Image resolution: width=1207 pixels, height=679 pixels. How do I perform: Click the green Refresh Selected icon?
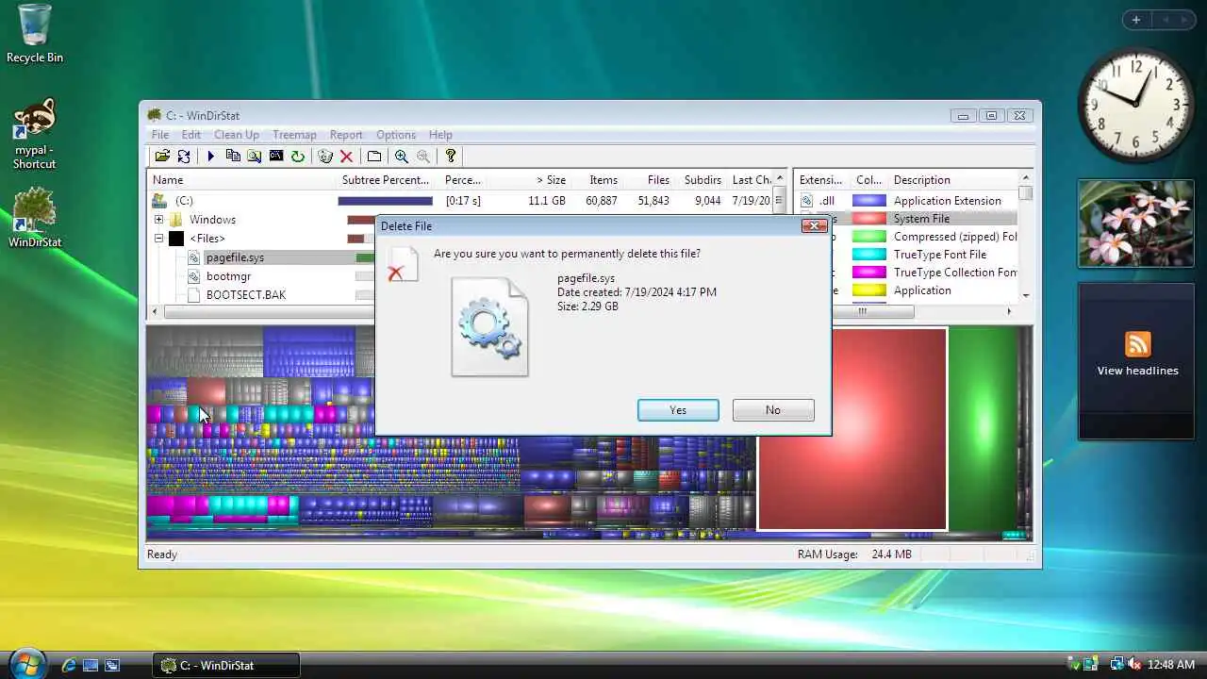(x=298, y=157)
